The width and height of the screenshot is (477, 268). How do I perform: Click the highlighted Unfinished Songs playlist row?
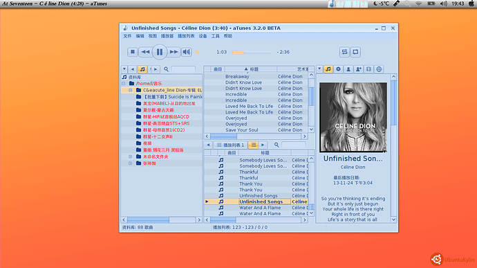point(256,202)
